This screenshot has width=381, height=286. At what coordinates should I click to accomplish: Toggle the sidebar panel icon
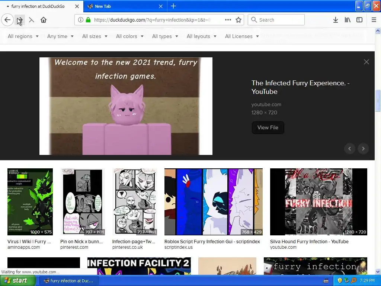coord(359,20)
